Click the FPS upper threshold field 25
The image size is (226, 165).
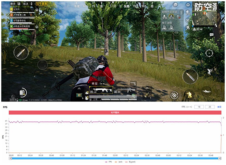[x=210, y=107]
